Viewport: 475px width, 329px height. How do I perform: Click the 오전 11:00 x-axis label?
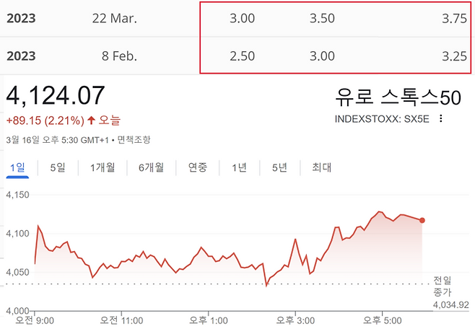121,320
